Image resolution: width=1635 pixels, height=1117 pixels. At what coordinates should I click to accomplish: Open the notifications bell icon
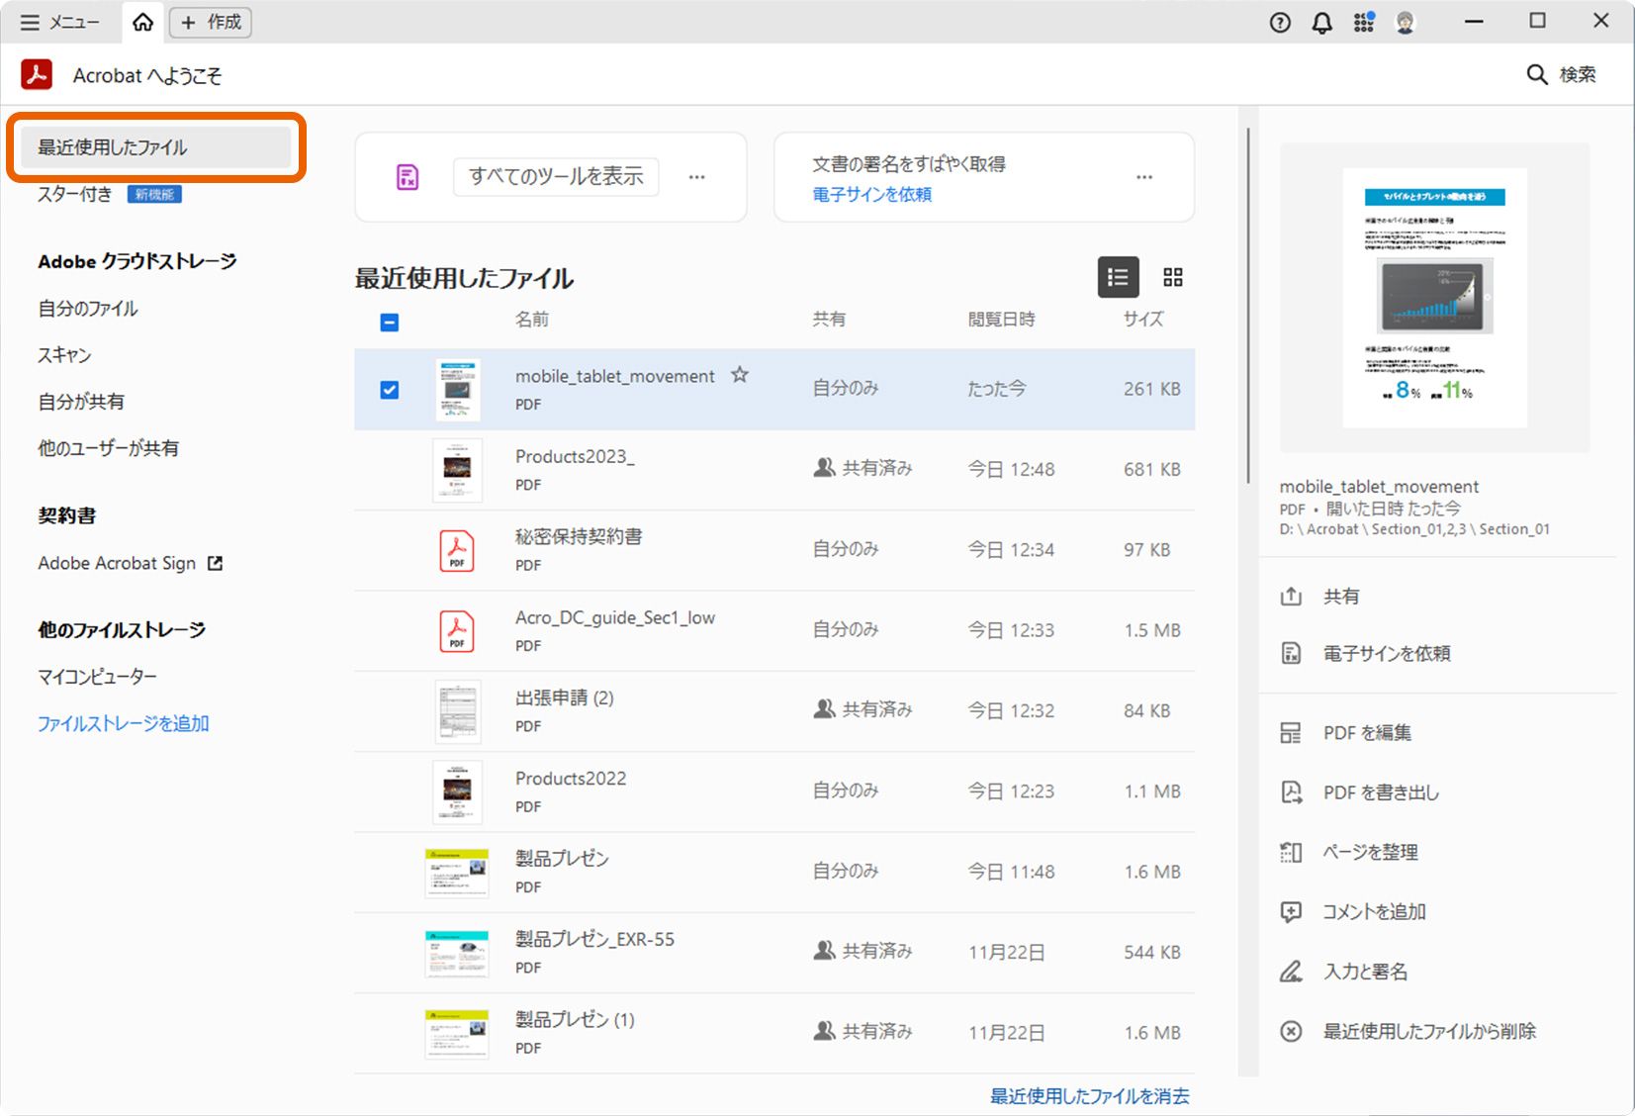(1321, 22)
